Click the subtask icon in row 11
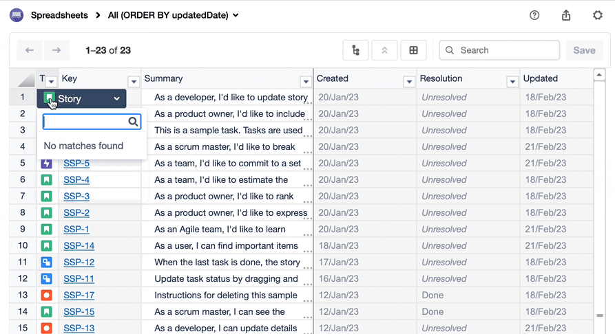Screen dimensions: 615x334 [x=46, y=263]
